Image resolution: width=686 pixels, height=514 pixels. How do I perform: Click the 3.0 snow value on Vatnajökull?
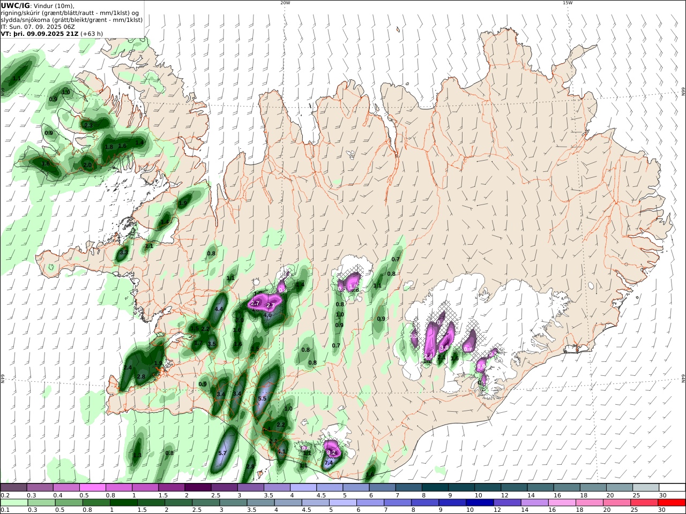444,348
